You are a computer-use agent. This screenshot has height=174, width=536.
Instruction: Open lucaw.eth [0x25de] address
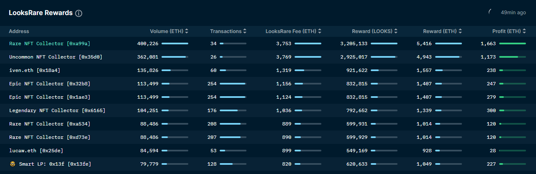click(x=36, y=151)
